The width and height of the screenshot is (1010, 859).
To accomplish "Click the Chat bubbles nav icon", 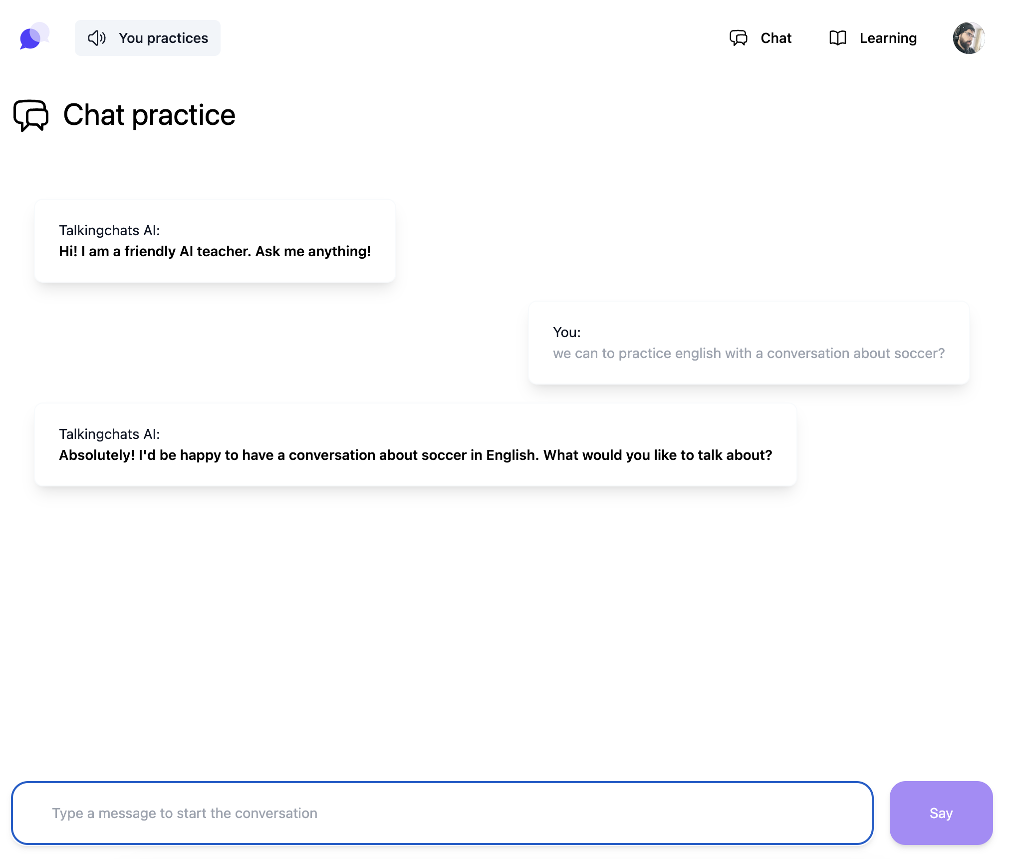I will point(739,38).
